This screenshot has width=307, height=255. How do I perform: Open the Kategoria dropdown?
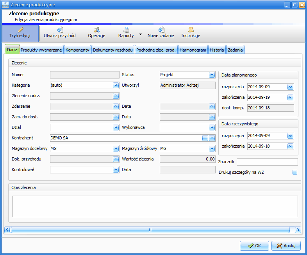[x=116, y=86]
